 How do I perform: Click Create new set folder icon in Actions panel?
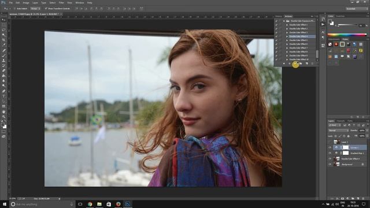pyautogui.click(x=301, y=64)
